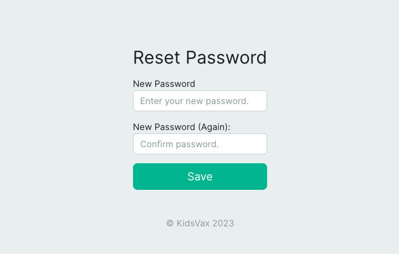399x254 pixels.
Task: Click the Reset Password heading
Action: [x=199, y=58]
